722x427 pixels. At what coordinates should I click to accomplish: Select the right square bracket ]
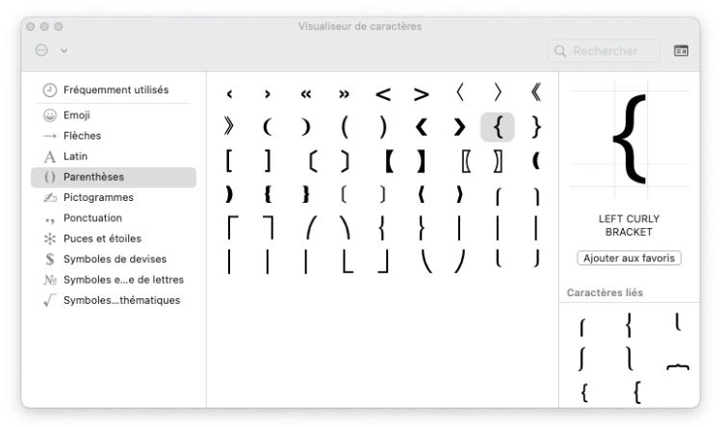(268, 162)
